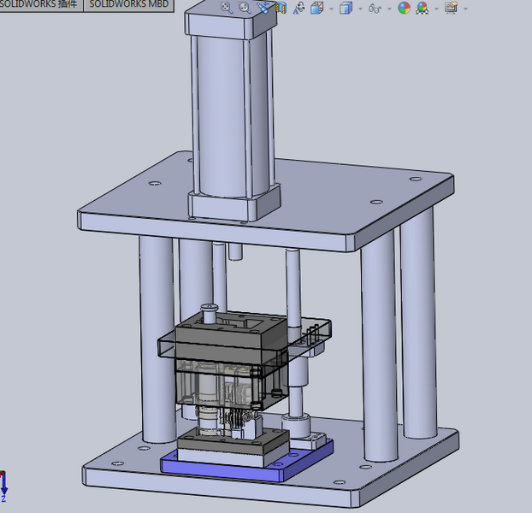The image size is (532, 513).
Task: Click the Zoom to Fit icon
Action: (x=227, y=8)
